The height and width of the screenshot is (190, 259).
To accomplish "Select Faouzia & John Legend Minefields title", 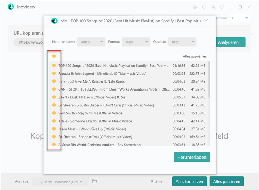I will point(103,74).
